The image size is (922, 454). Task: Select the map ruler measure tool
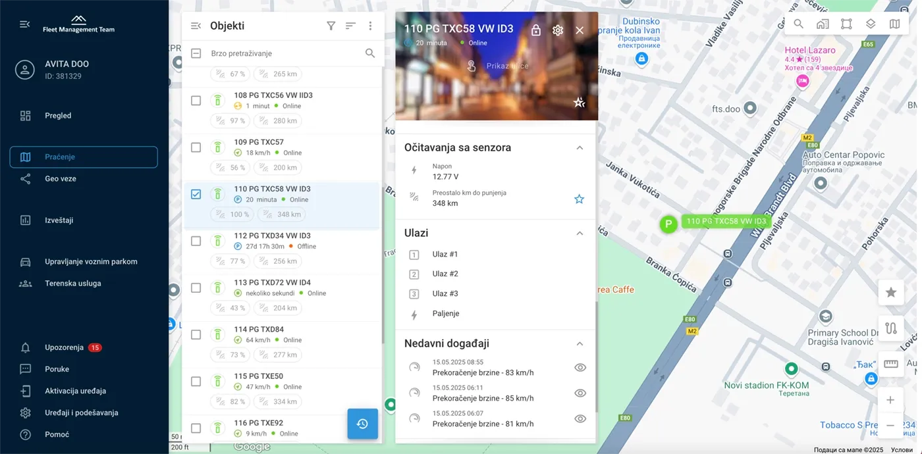click(x=891, y=364)
